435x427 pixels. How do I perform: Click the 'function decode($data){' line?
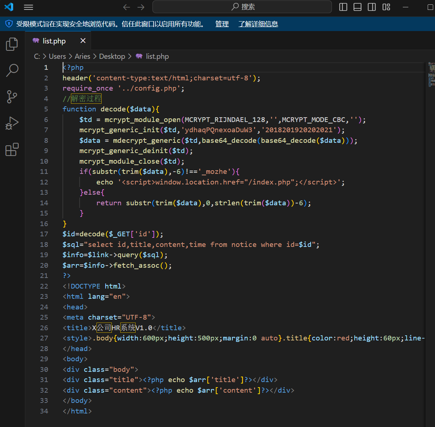(111, 109)
